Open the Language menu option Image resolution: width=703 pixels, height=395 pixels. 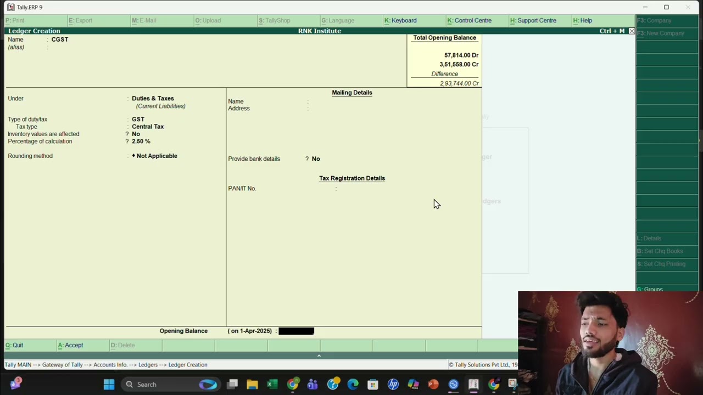[x=338, y=20]
